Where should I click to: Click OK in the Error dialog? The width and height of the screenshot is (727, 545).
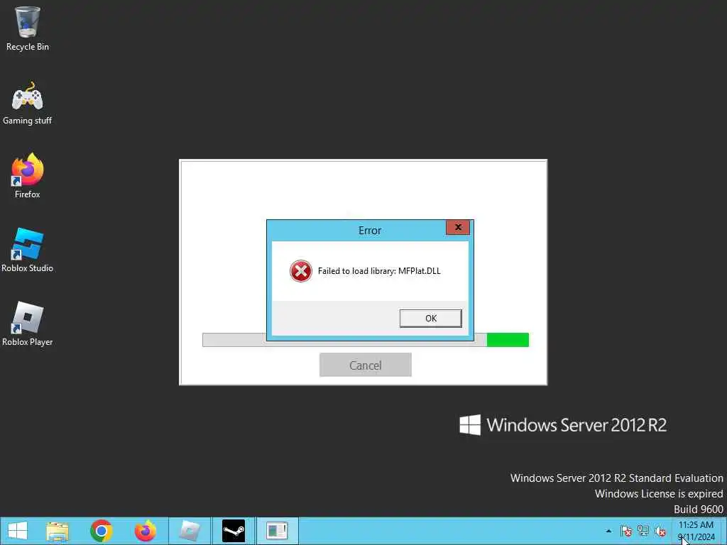tap(431, 319)
